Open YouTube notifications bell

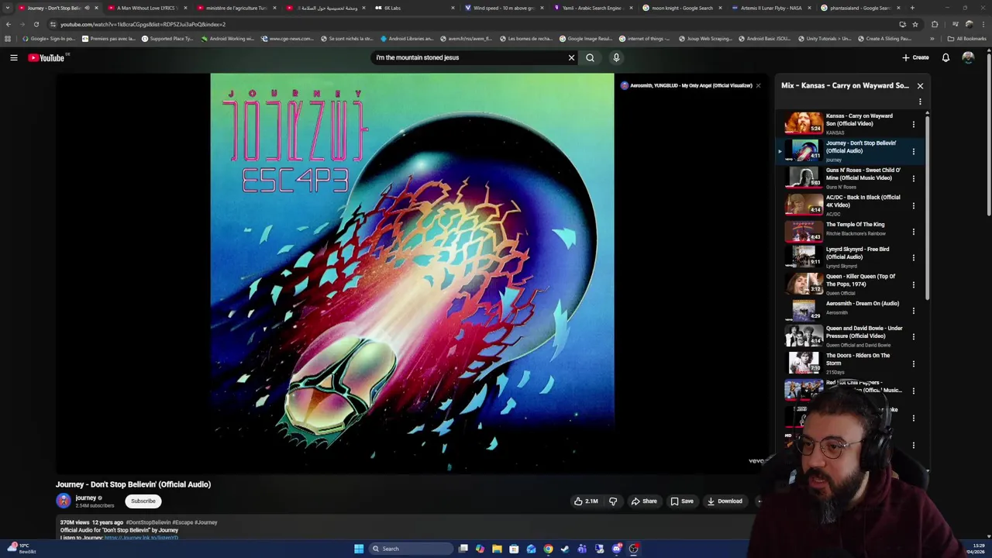coord(945,57)
